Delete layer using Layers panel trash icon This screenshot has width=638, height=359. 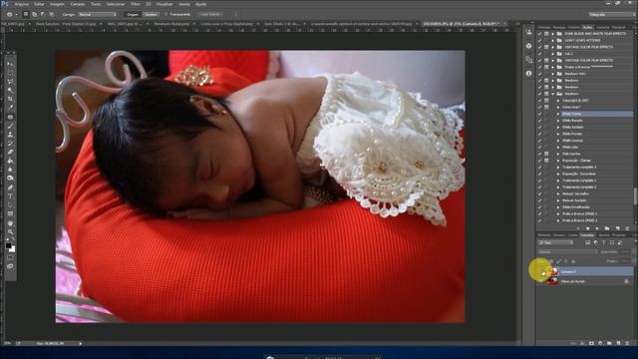(x=627, y=343)
